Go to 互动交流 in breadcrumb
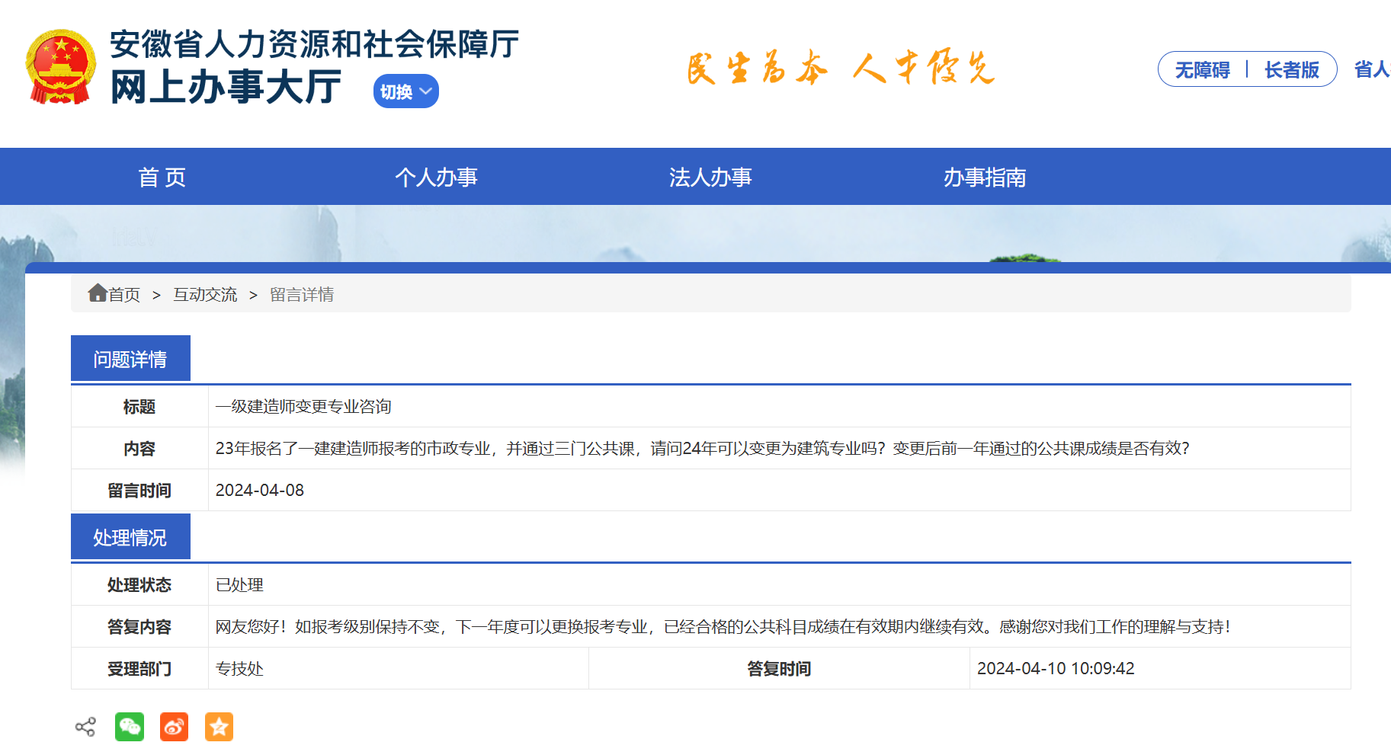 click(205, 295)
